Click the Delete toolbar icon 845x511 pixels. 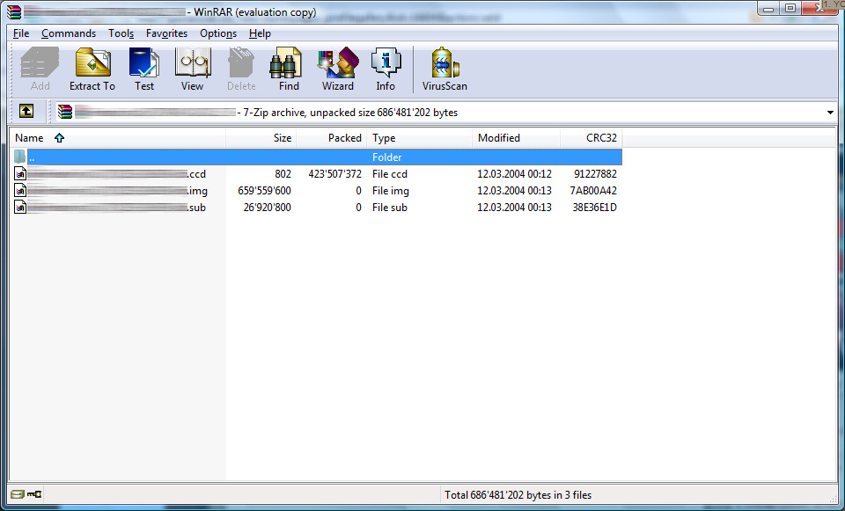tap(241, 69)
